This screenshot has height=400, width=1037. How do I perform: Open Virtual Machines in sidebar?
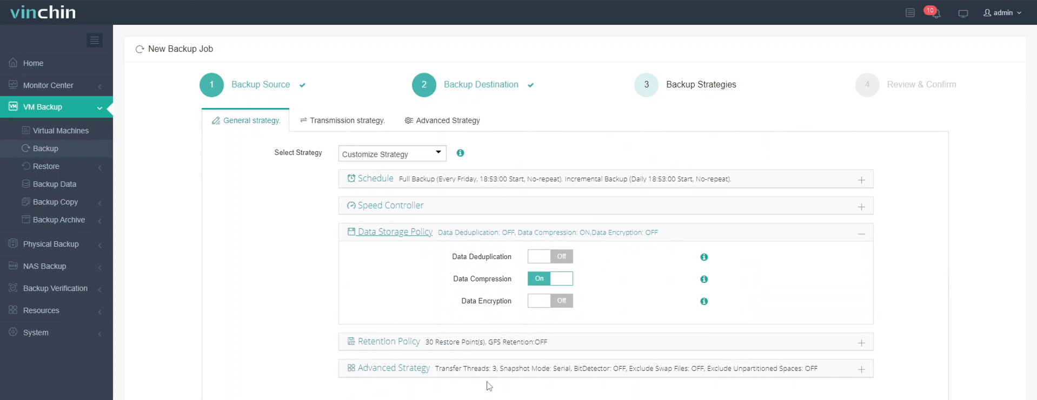pos(56,131)
